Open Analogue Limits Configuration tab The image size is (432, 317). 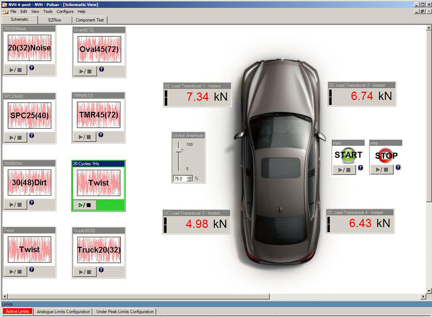[x=63, y=312]
